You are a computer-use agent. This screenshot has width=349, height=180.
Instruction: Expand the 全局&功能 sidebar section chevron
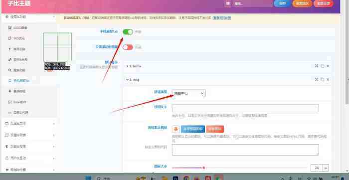click(54, 17)
